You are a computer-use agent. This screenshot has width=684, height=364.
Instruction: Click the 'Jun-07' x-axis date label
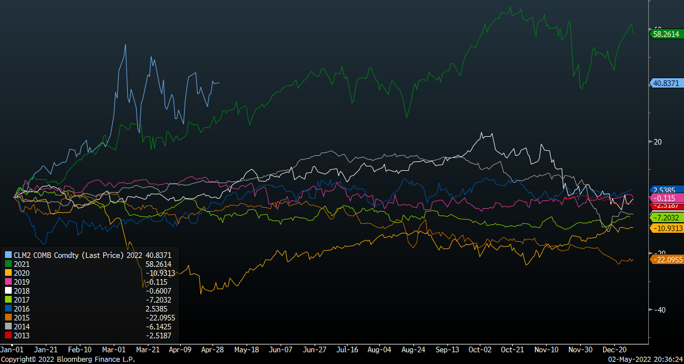[x=280, y=349]
